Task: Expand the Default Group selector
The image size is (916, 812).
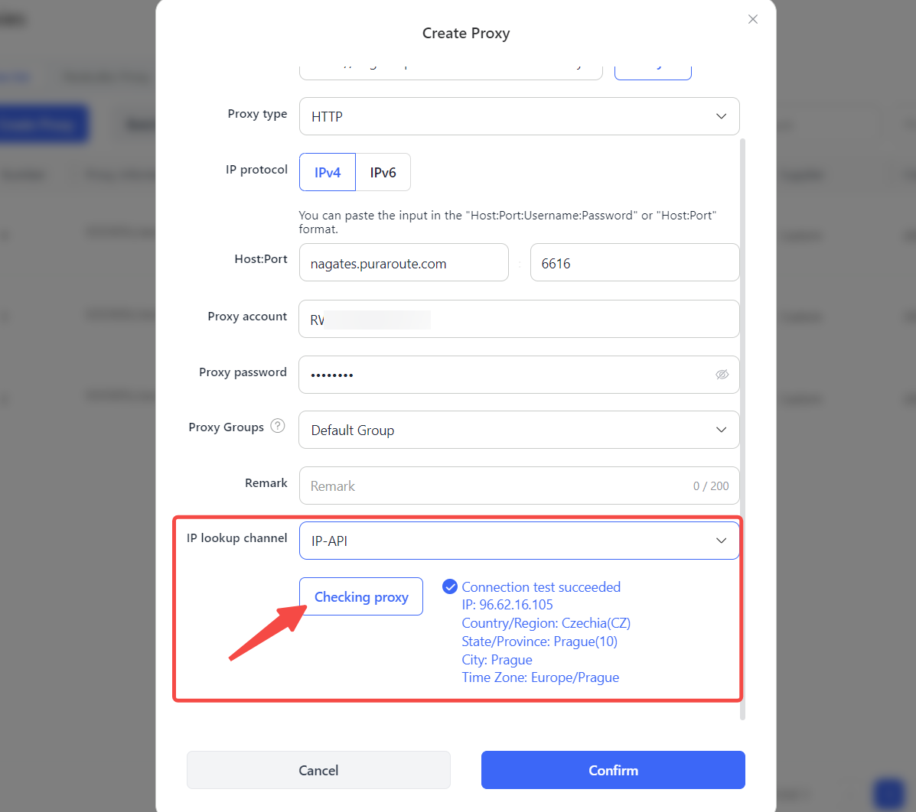Action: [x=519, y=430]
